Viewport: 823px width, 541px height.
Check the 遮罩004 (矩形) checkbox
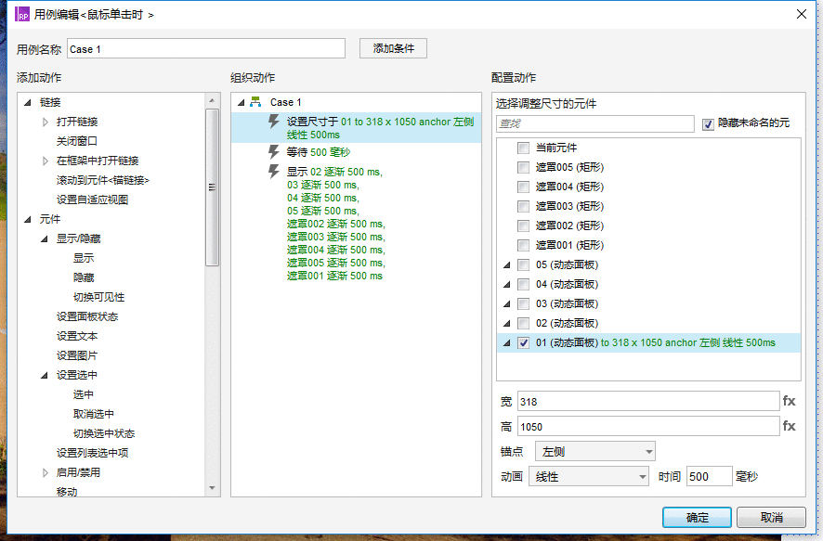(523, 187)
